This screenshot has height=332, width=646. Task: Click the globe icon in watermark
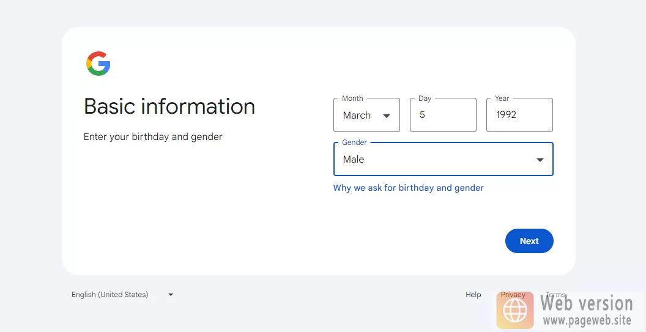coord(514,310)
